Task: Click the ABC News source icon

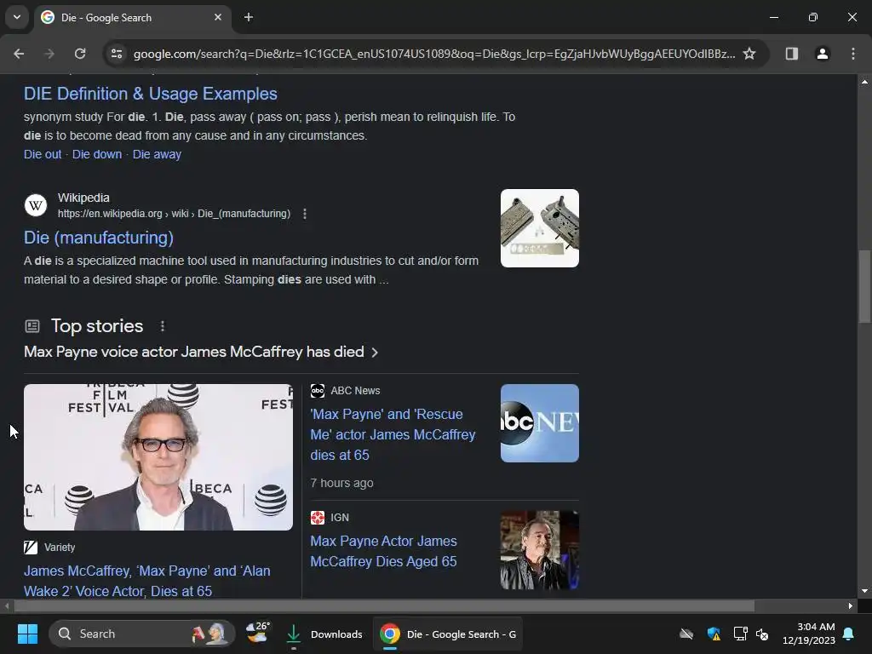Action: coord(318,390)
